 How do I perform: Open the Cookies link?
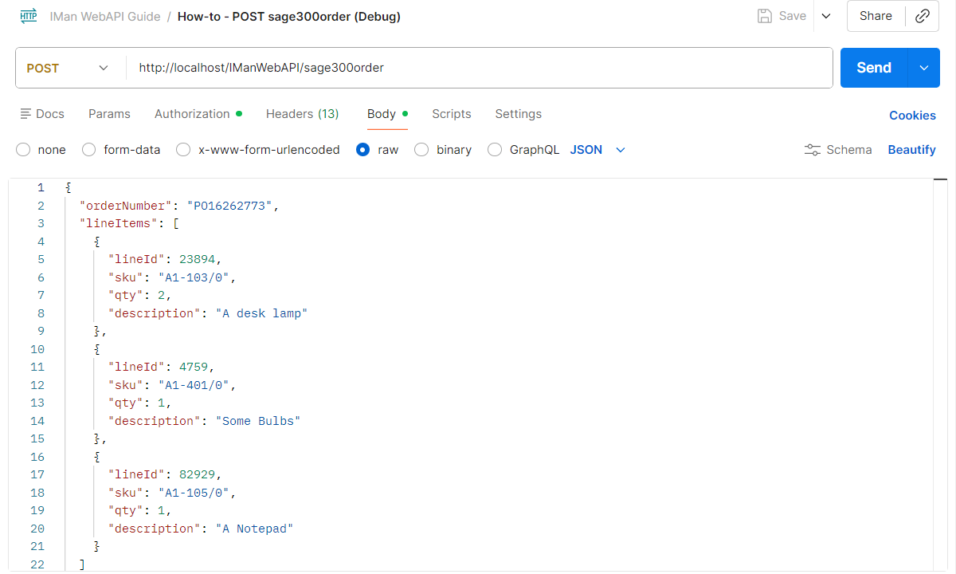coord(912,116)
